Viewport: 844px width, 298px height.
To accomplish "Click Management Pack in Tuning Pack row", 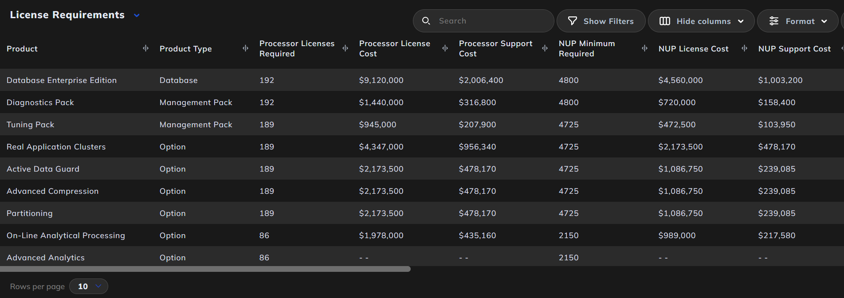I will [196, 125].
